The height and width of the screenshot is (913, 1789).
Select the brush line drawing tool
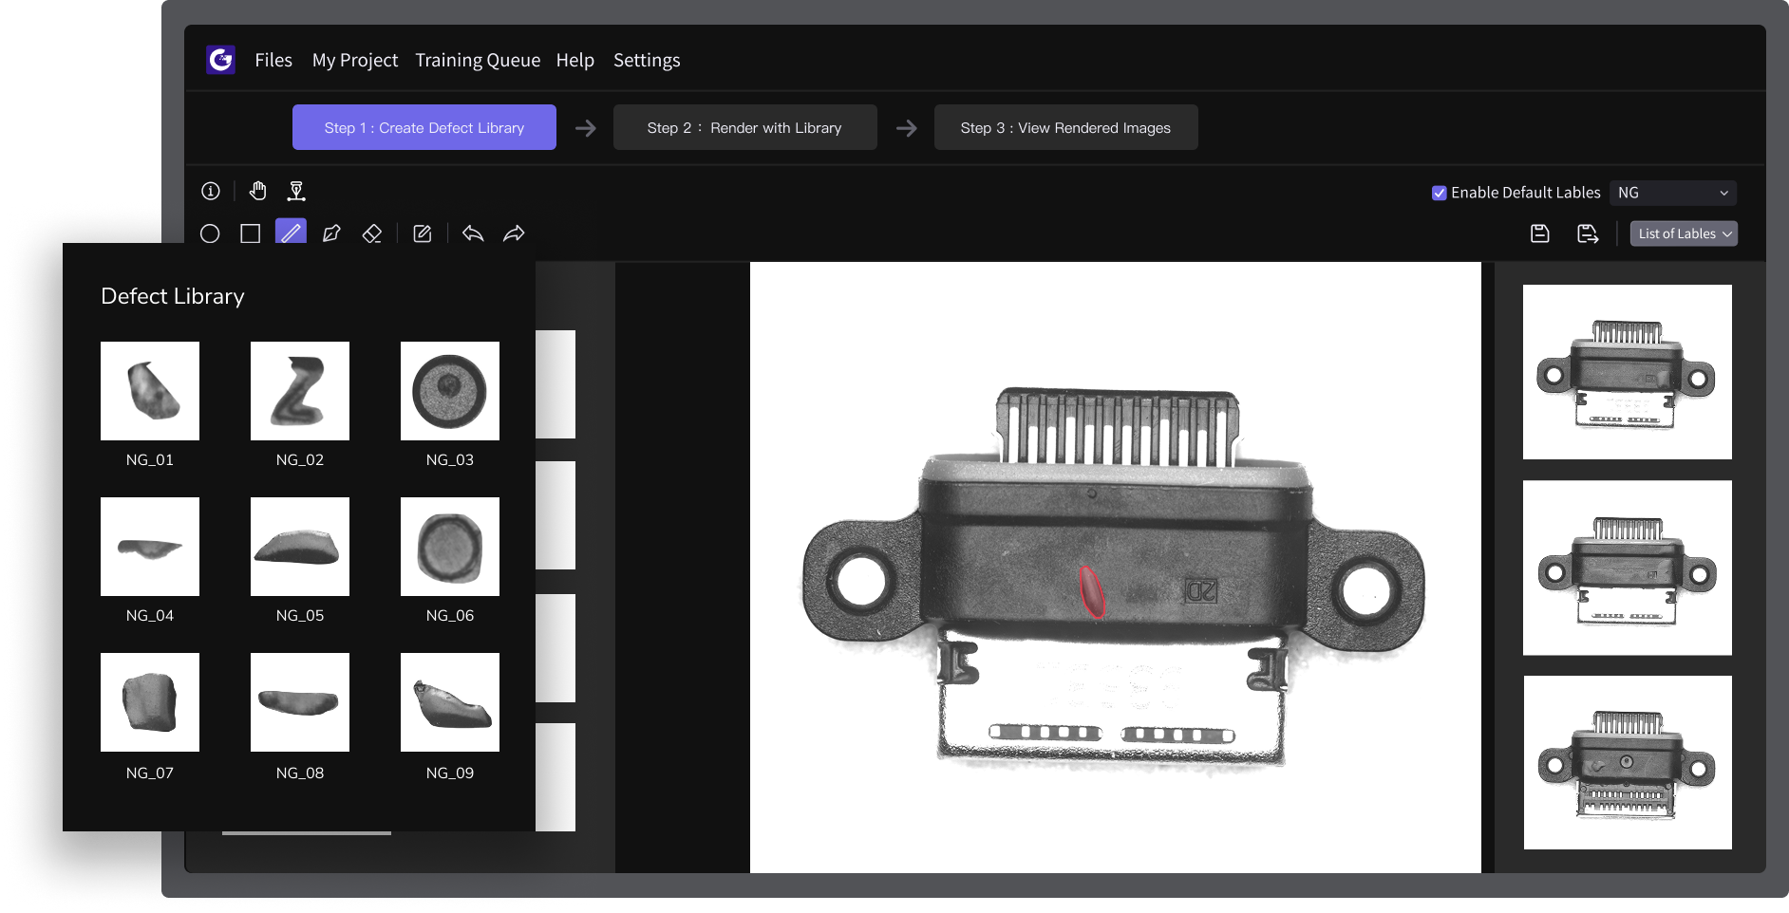[x=291, y=233]
